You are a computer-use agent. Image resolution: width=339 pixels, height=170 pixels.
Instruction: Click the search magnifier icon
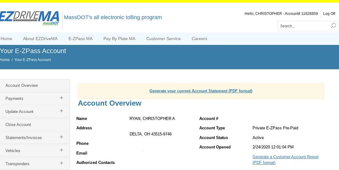click(333, 26)
